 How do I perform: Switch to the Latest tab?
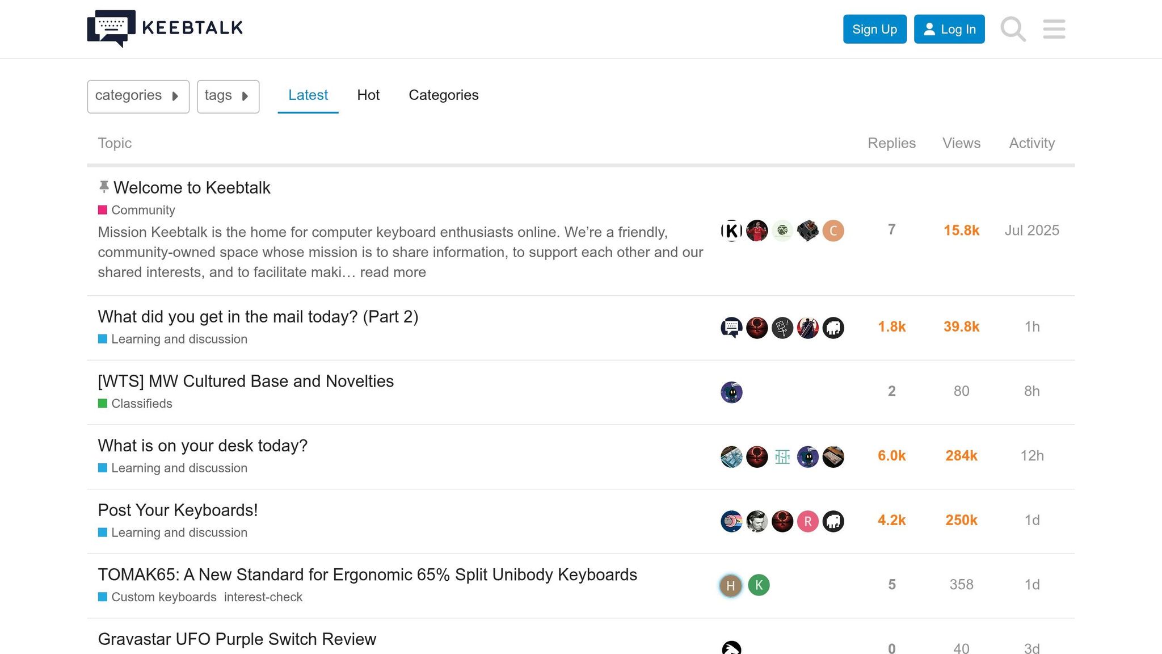308,95
